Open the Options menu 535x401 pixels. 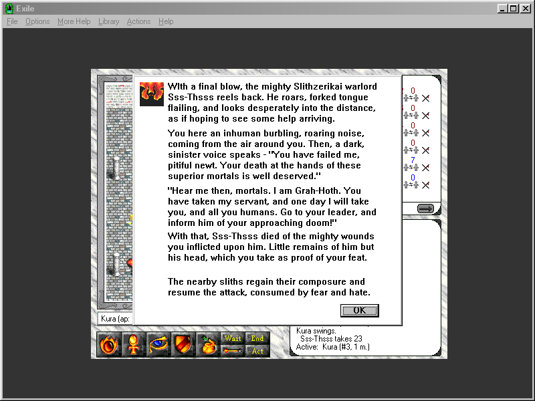click(37, 21)
